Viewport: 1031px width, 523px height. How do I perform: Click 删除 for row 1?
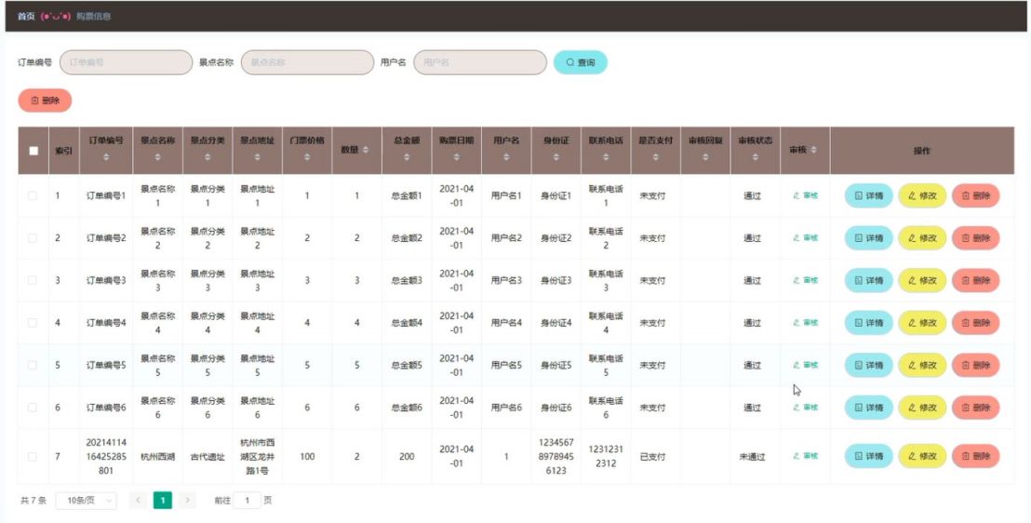coord(976,196)
